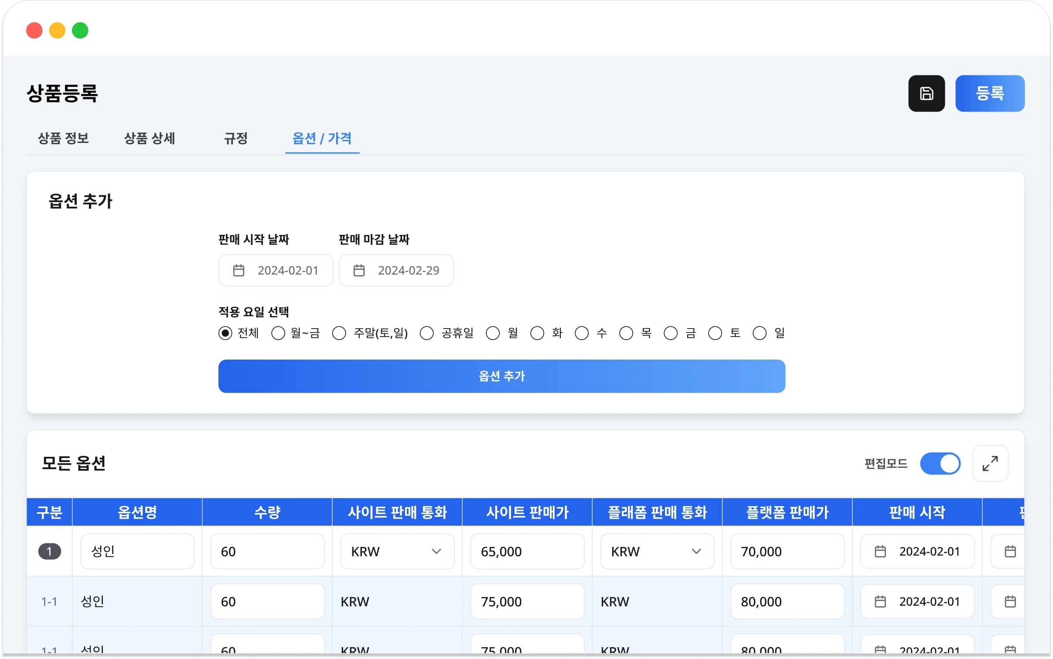The height and width of the screenshot is (659, 1053).
Task: Click platform price 80,000 in first 1-1 row
Action: point(787,601)
